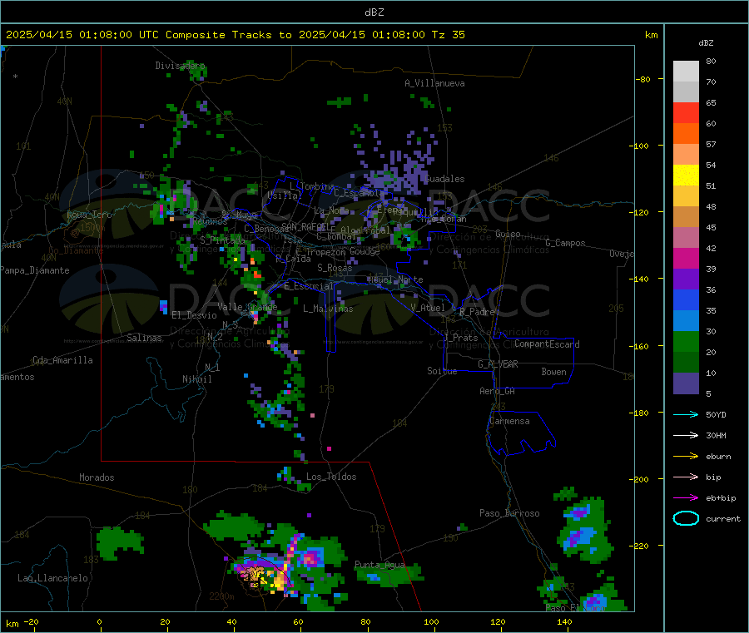Click the 'Cda_Amarilla' map label
Image resolution: width=749 pixels, height=633 pixels.
pos(62,360)
